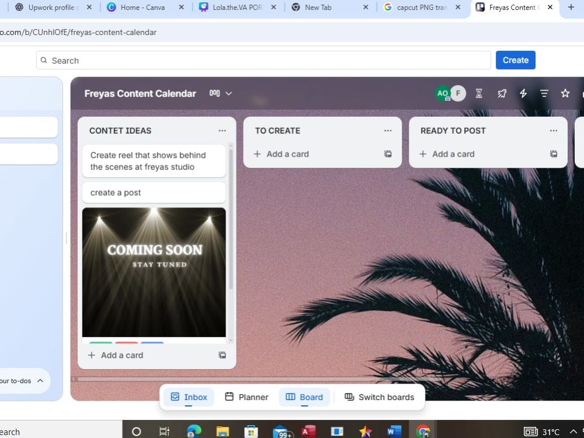The width and height of the screenshot is (584, 438).
Task: Create card from template in TO CREATE
Action: click(x=388, y=154)
